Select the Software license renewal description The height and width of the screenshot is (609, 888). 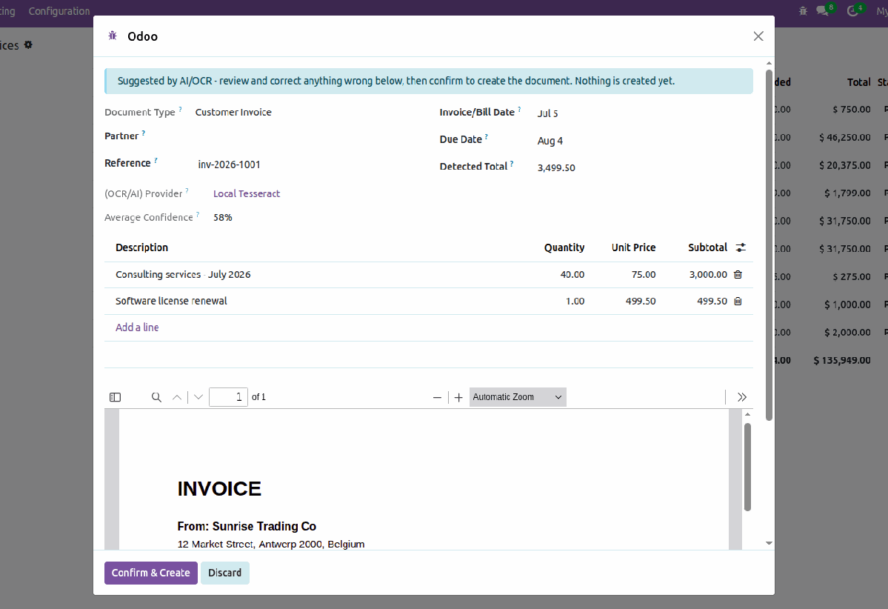pos(171,302)
